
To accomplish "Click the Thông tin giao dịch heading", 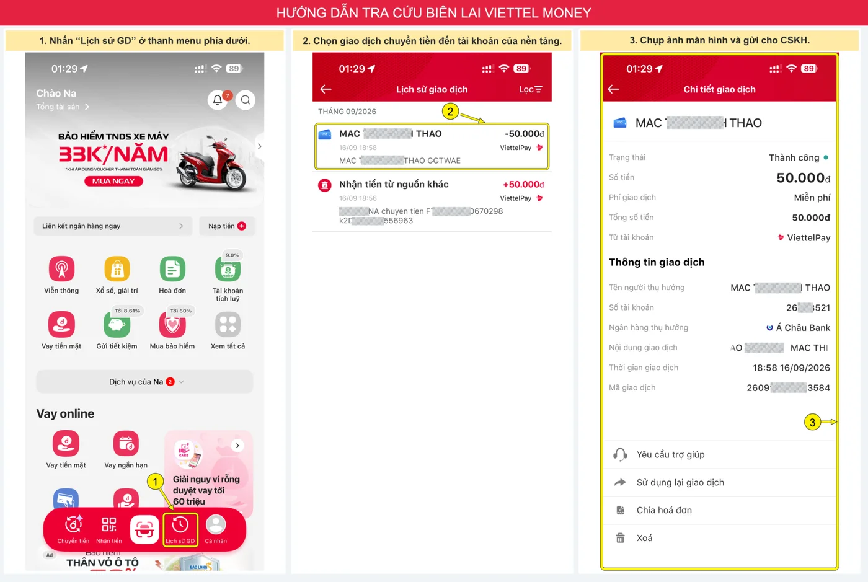I will tap(657, 262).
